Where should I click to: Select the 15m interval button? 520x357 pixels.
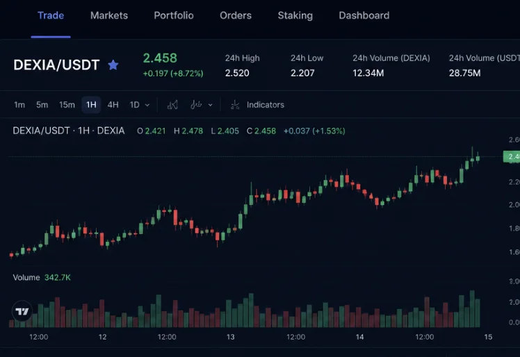(x=67, y=105)
